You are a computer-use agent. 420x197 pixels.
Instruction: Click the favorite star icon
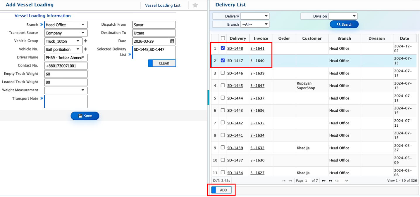[x=195, y=5]
